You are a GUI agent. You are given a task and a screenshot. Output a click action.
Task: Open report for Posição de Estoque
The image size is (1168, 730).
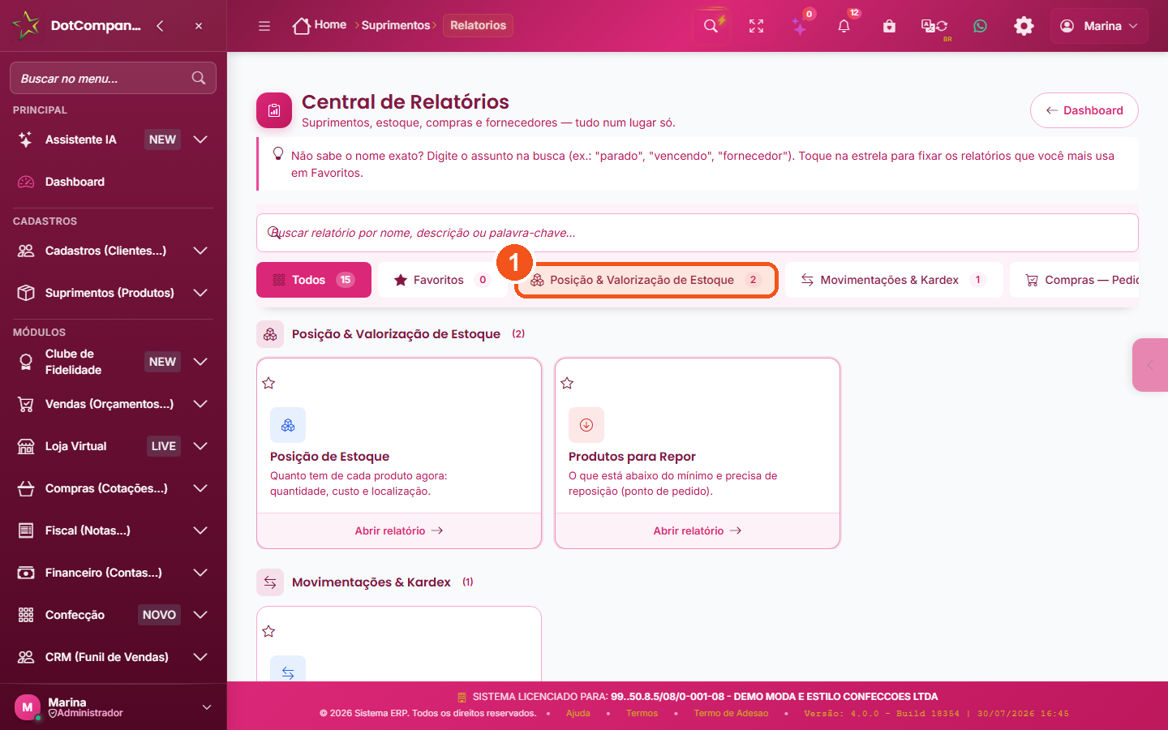[399, 530]
